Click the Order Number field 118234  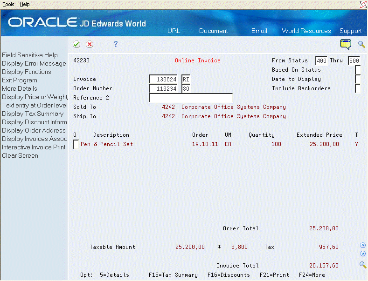pyautogui.click(x=163, y=89)
